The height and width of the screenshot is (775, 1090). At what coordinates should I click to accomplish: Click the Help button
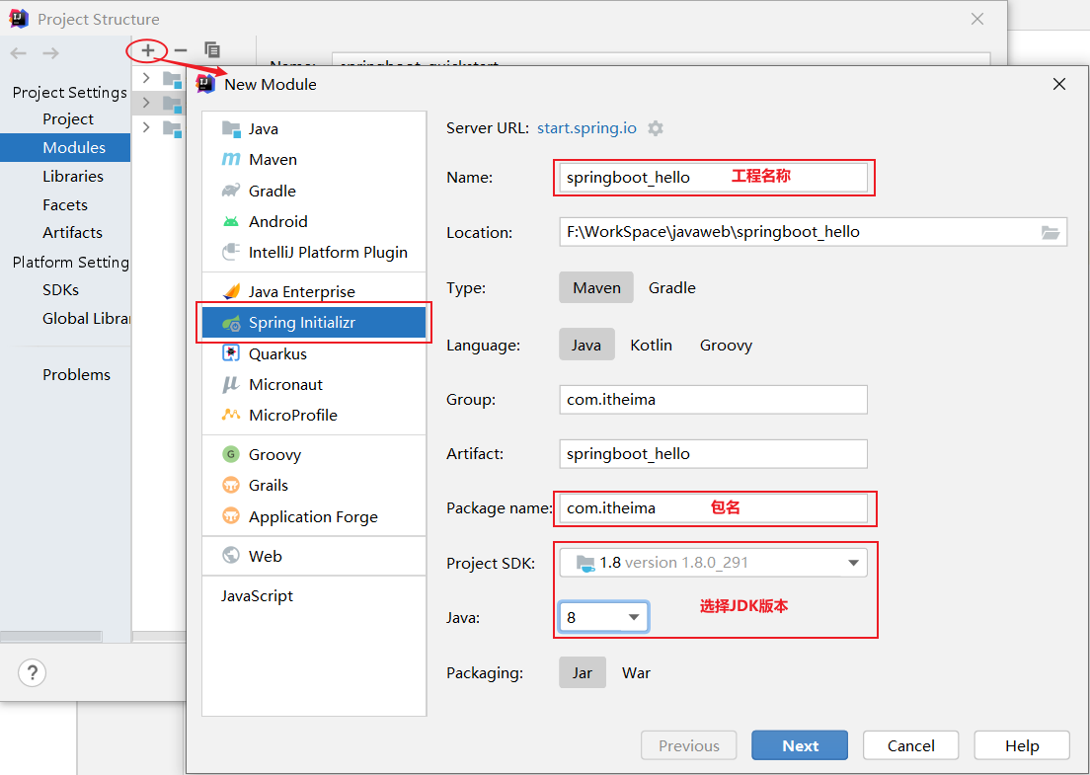[1022, 745]
